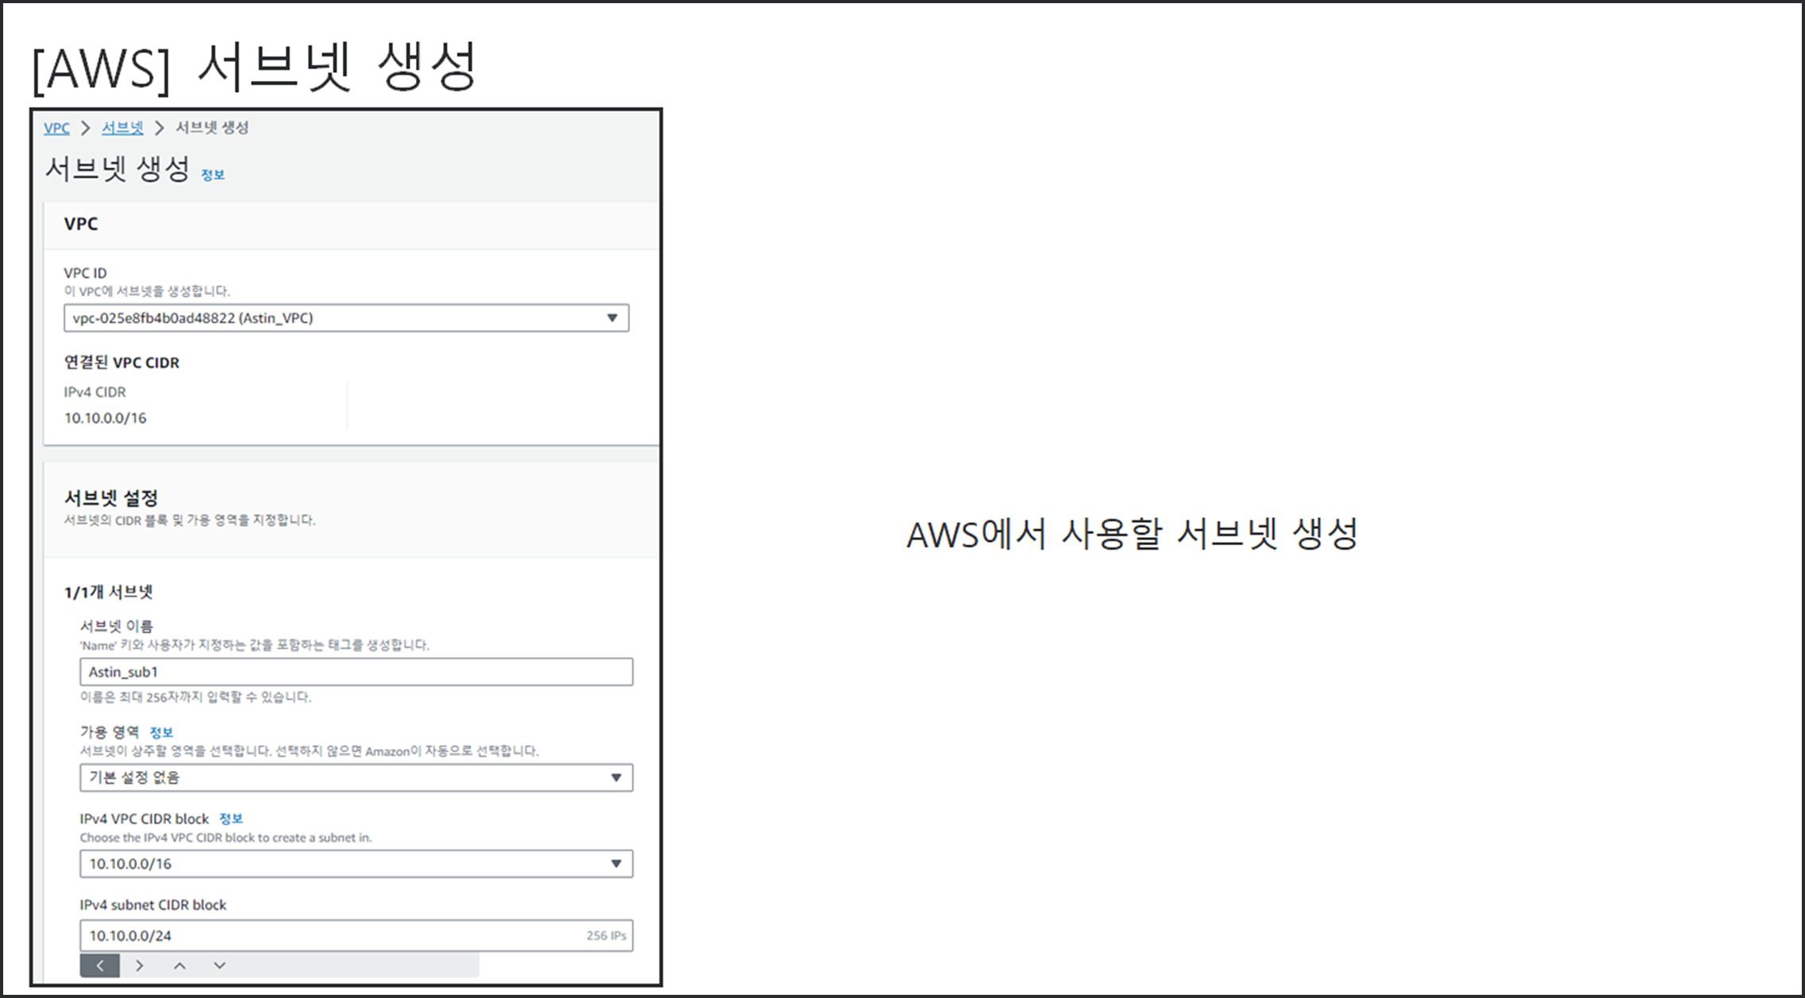Click breadcrumb chevron between VPC and 서브넷
Viewport: 1805px width, 998px height.
click(x=86, y=128)
